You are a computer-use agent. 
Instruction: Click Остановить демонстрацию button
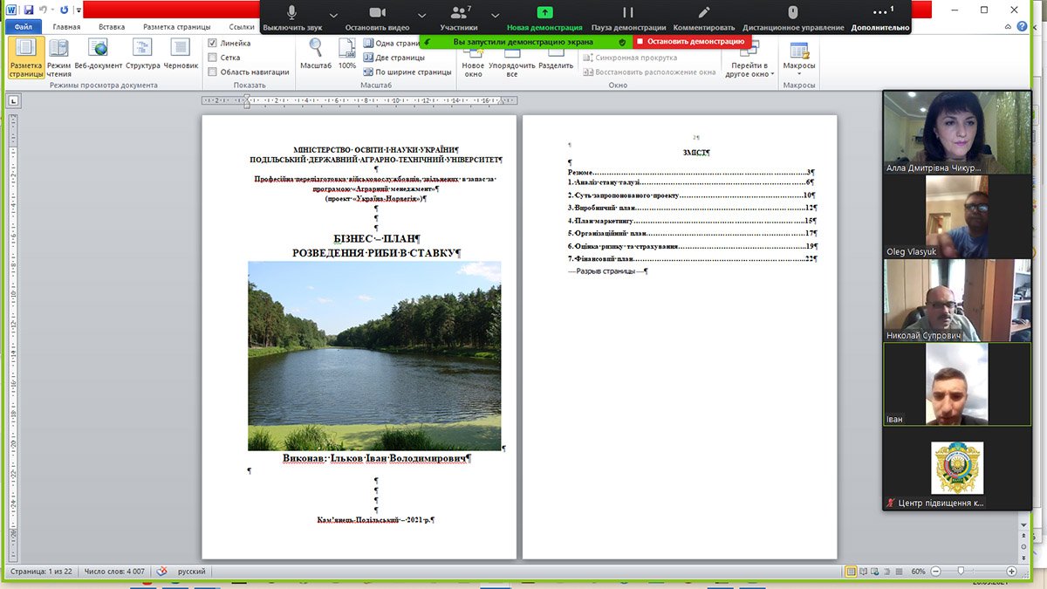pyautogui.click(x=689, y=41)
